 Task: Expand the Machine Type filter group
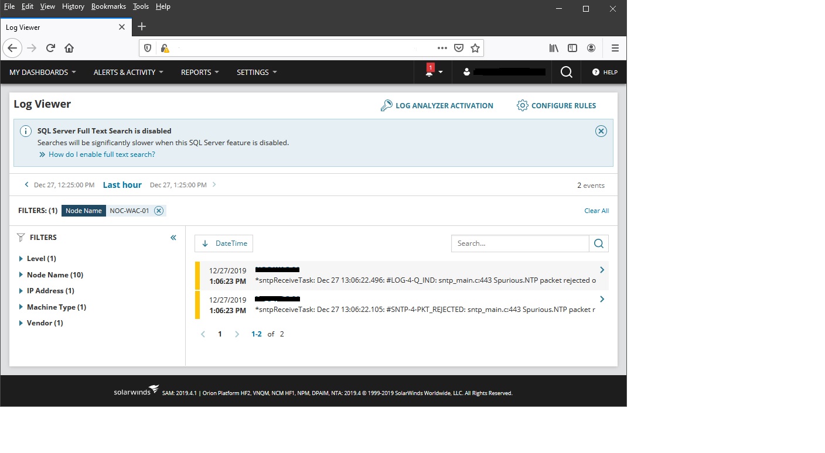(x=22, y=307)
